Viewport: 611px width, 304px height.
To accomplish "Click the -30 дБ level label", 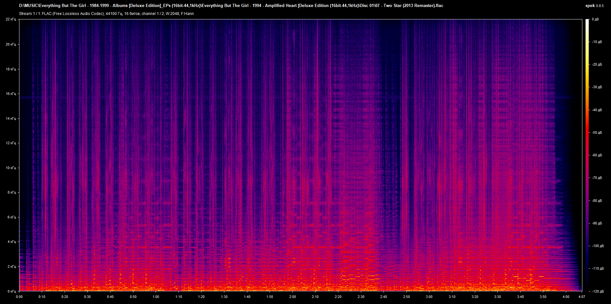I will pos(597,87).
